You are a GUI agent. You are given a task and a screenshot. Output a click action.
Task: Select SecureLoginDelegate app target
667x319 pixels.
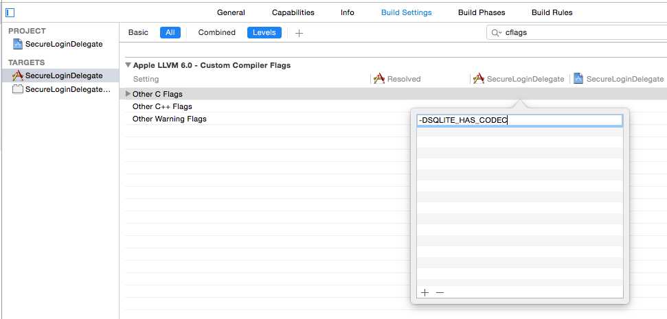(x=59, y=75)
